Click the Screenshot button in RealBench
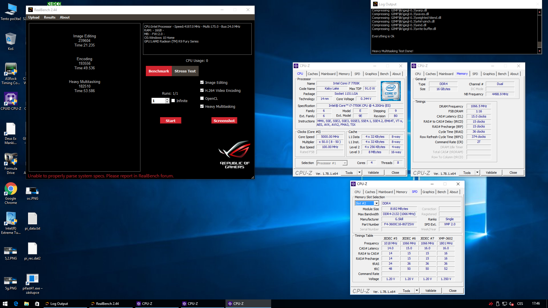548x308 pixels. (224, 121)
